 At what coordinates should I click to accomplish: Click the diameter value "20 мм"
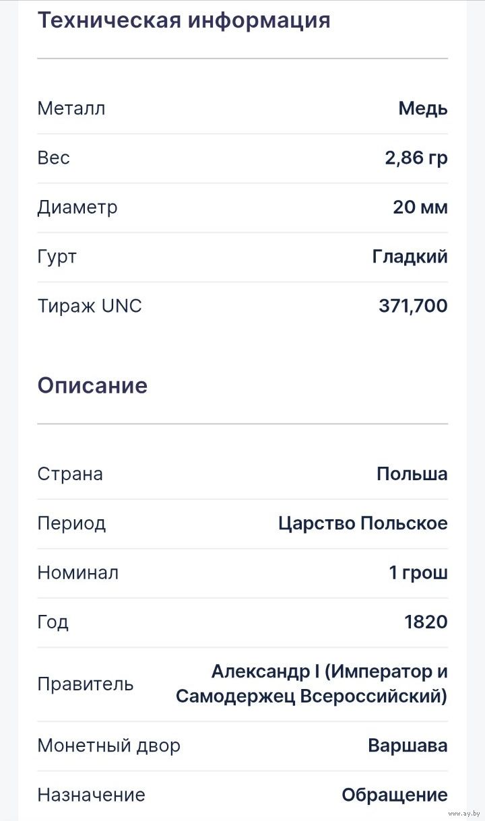420,207
